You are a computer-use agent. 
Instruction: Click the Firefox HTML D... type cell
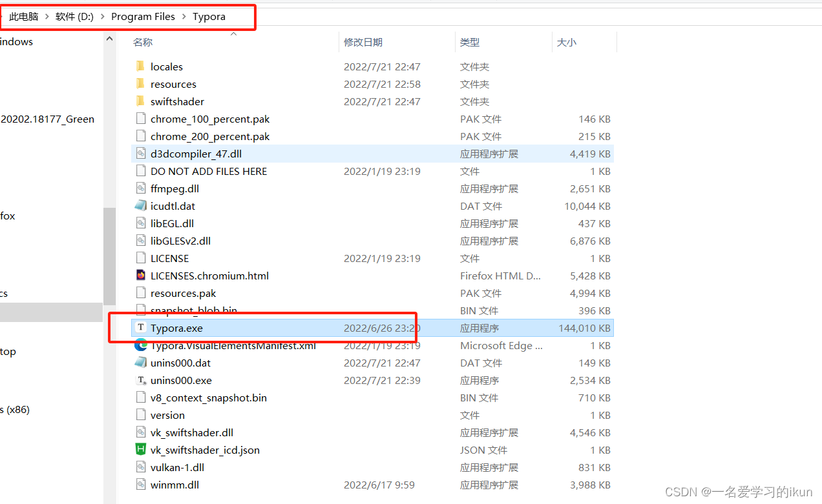[500, 276]
